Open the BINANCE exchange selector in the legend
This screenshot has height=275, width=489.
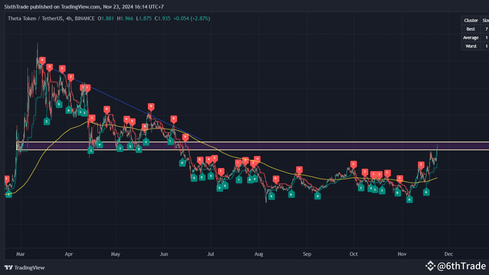coord(85,18)
